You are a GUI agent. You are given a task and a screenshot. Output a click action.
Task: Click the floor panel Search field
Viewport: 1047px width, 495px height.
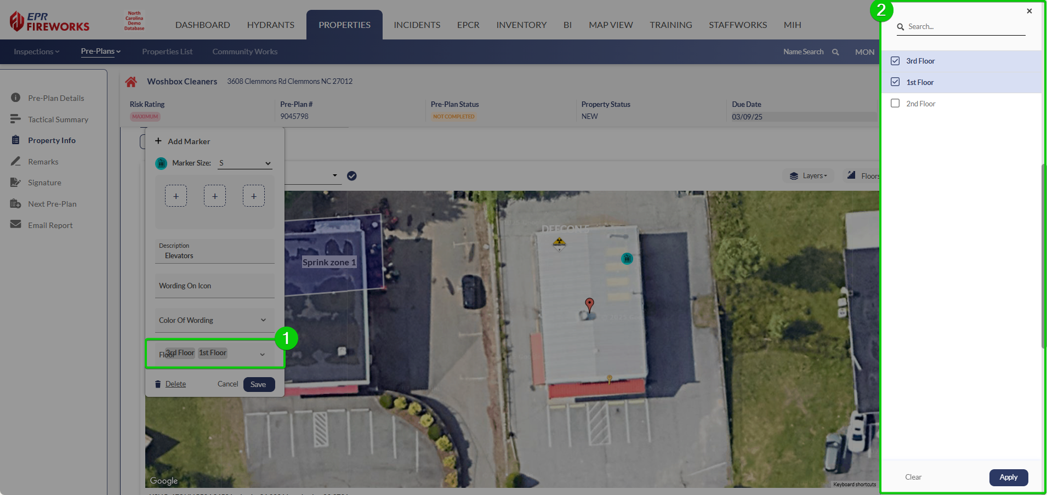tap(965, 27)
